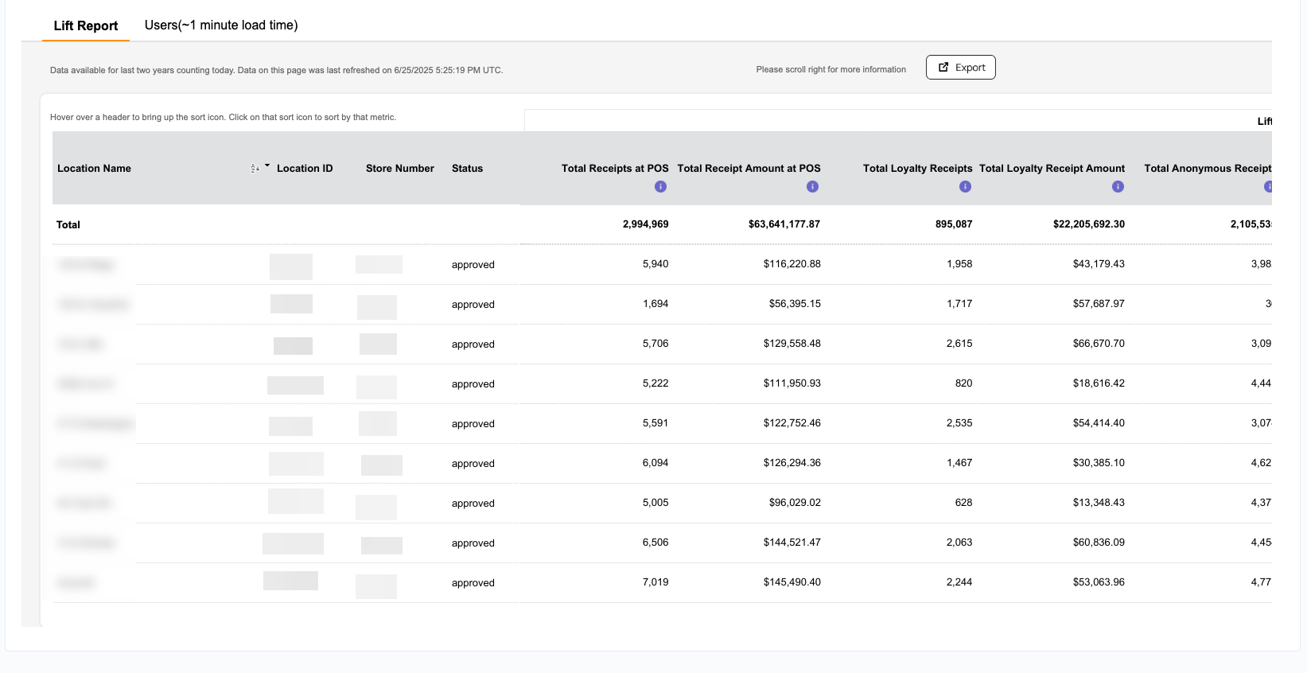Select the row with 5,940 total receipts
Screen dimensions: 1307x673
click(x=662, y=264)
